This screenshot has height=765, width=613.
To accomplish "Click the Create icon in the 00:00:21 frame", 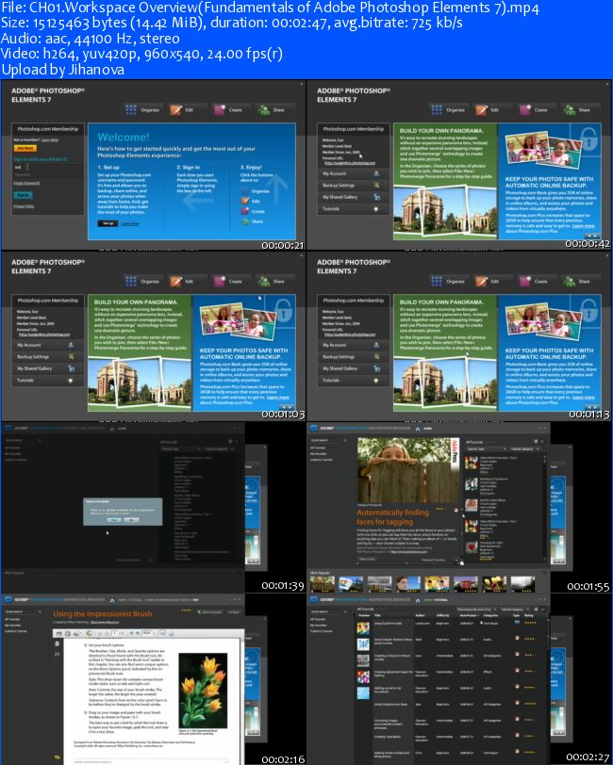I will (220, 110).
